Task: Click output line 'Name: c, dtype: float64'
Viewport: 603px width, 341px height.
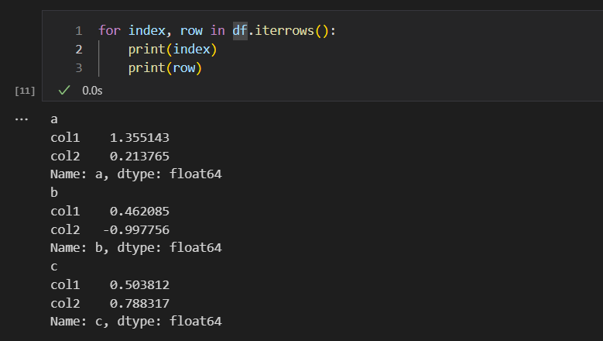Action: pos(136,321)
